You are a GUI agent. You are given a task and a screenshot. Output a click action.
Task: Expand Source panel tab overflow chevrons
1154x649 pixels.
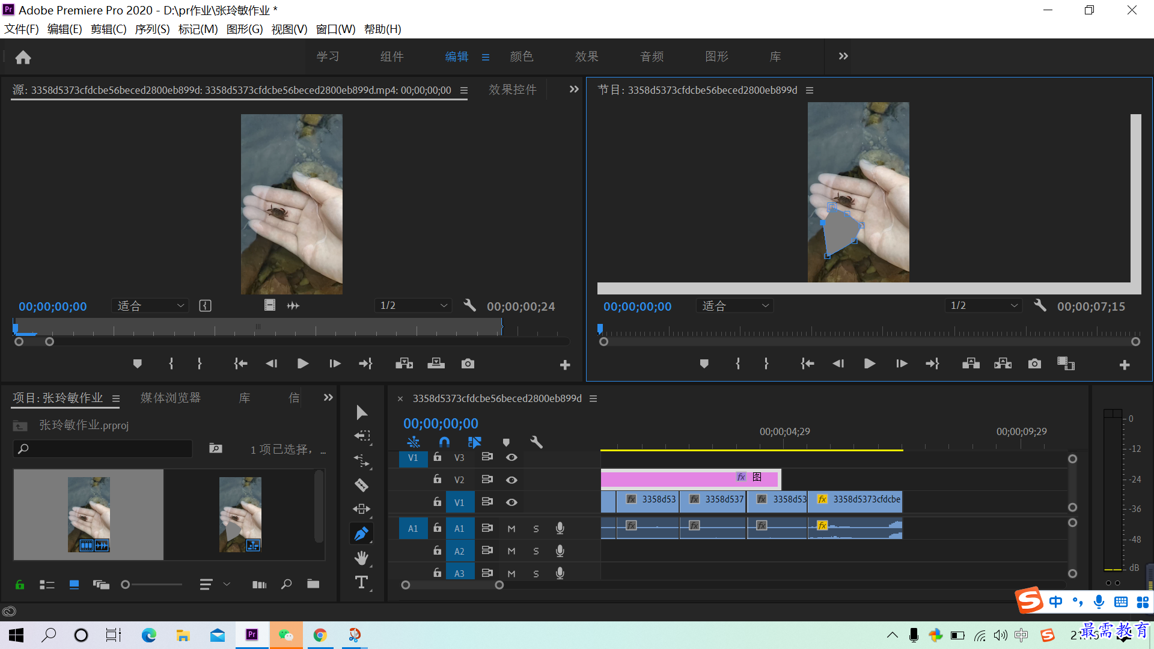574,90
